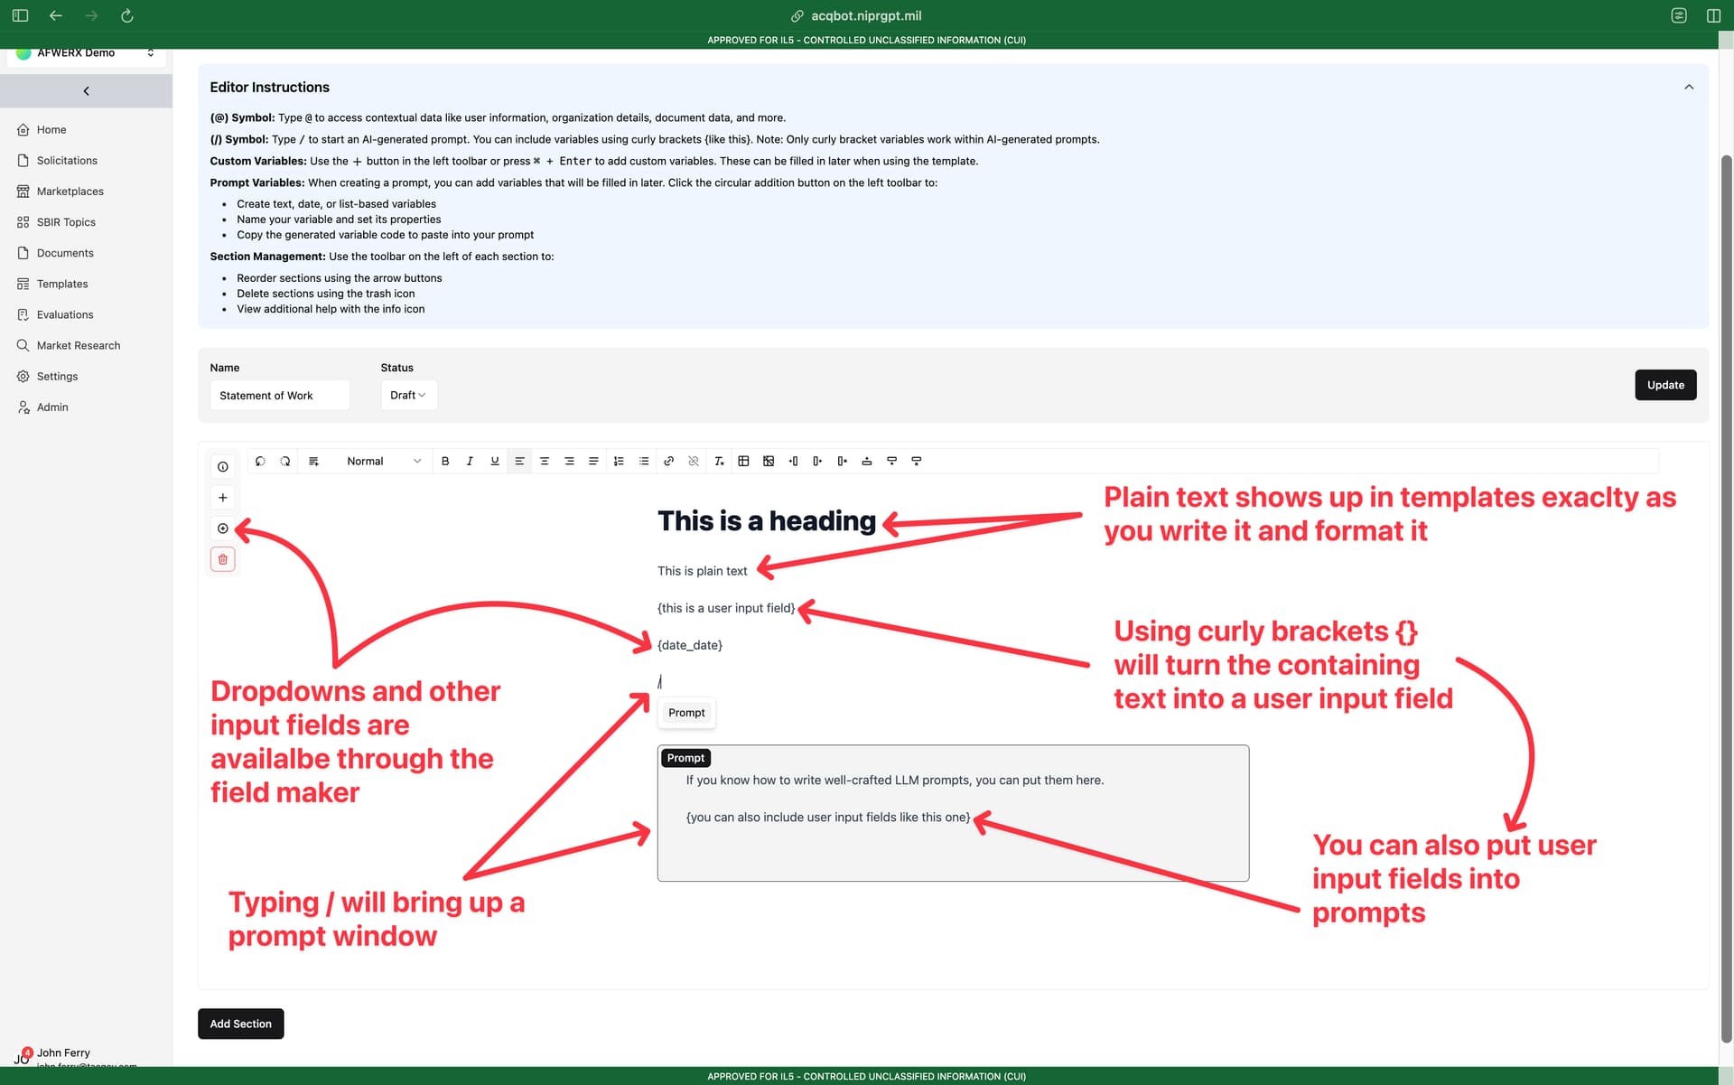This screenshot has width=1734, height=1085.
Task: Toggle italic formatting
Action: click(x=470, y=461)
